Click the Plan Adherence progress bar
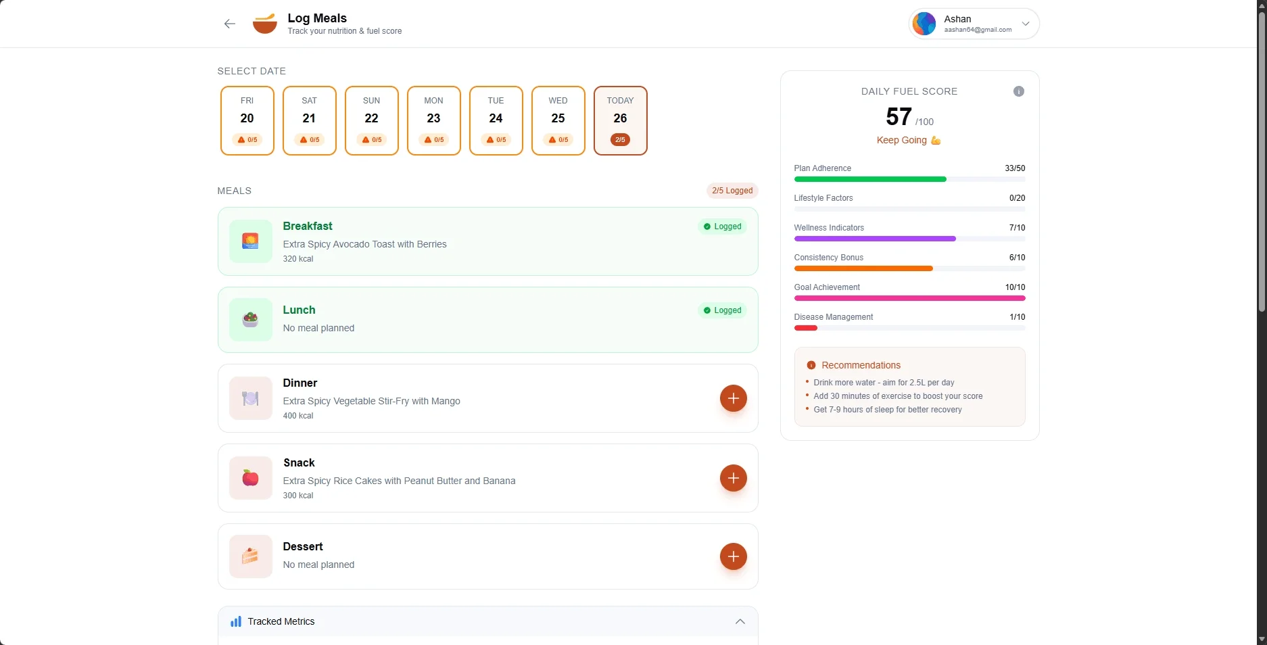 click(909, 179)
